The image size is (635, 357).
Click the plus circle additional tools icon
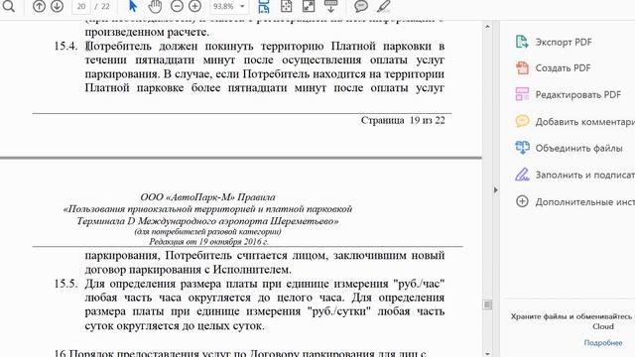click(x=522, y=201)
